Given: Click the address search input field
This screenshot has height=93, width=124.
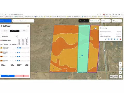Looking at the screenshot, I should [x=23, y=21].
